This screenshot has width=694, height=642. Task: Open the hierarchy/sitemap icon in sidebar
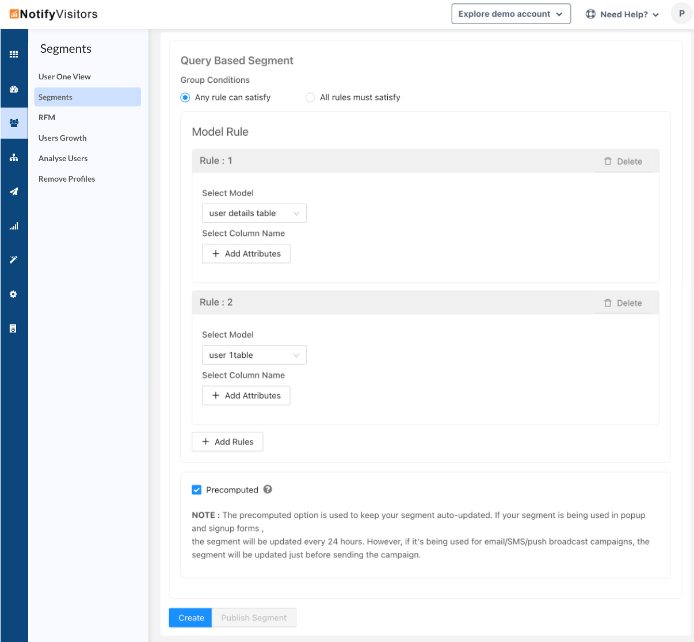14,158
